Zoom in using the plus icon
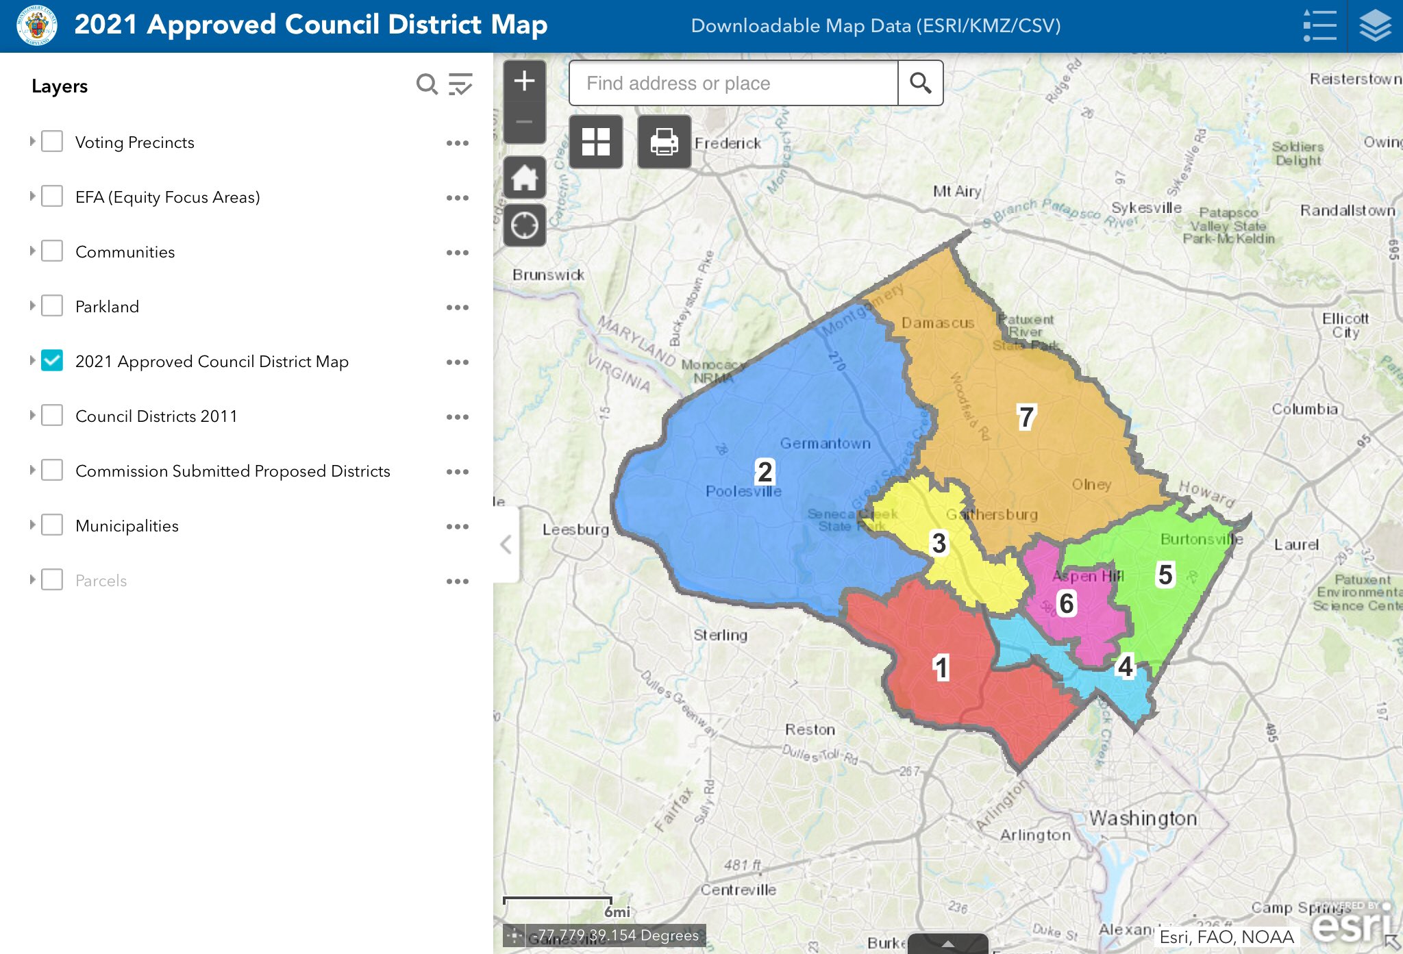Screen dimensions: 1403x954 pos(523,81)
